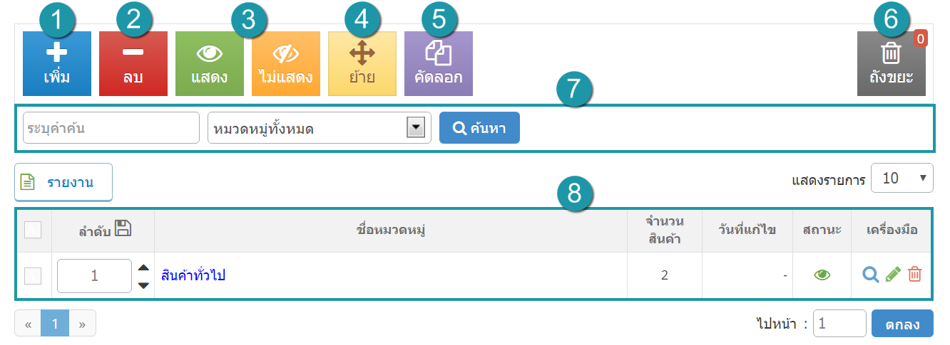Click the magnifier view icon in tools column
Viewport: 950px width, 345px height.
pyautogui.click(x=870, y=275)
